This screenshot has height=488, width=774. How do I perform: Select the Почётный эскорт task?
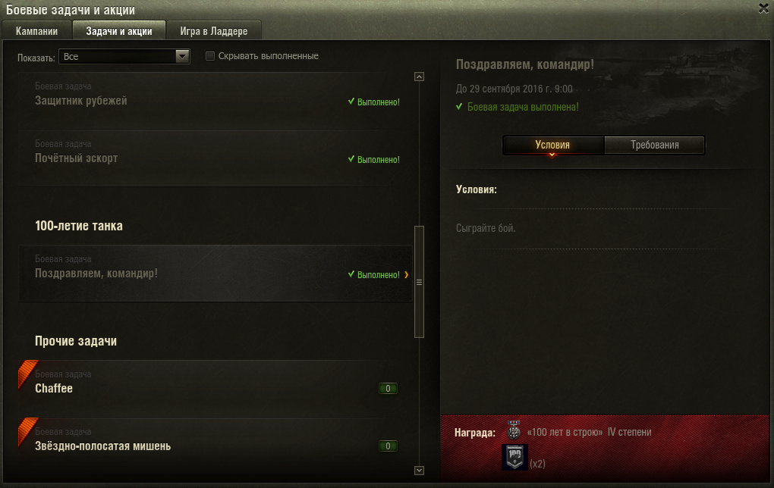pyautogui.click(x=216, y=158)
